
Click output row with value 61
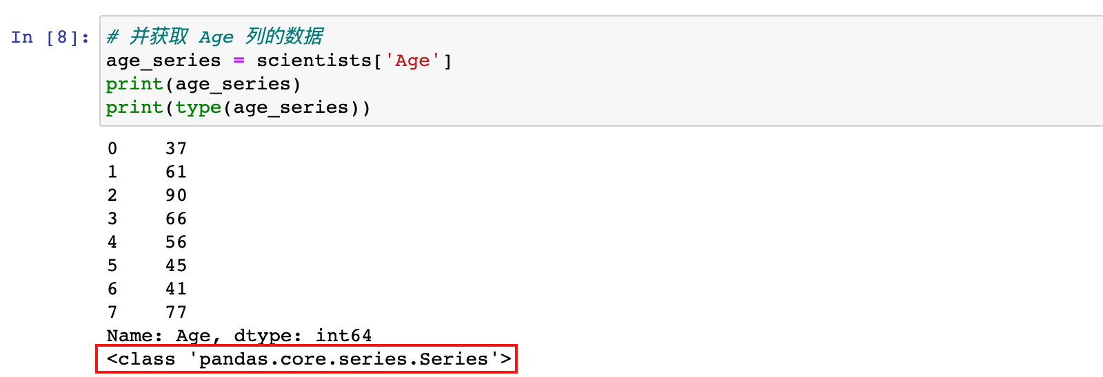[x=147, y=172]
